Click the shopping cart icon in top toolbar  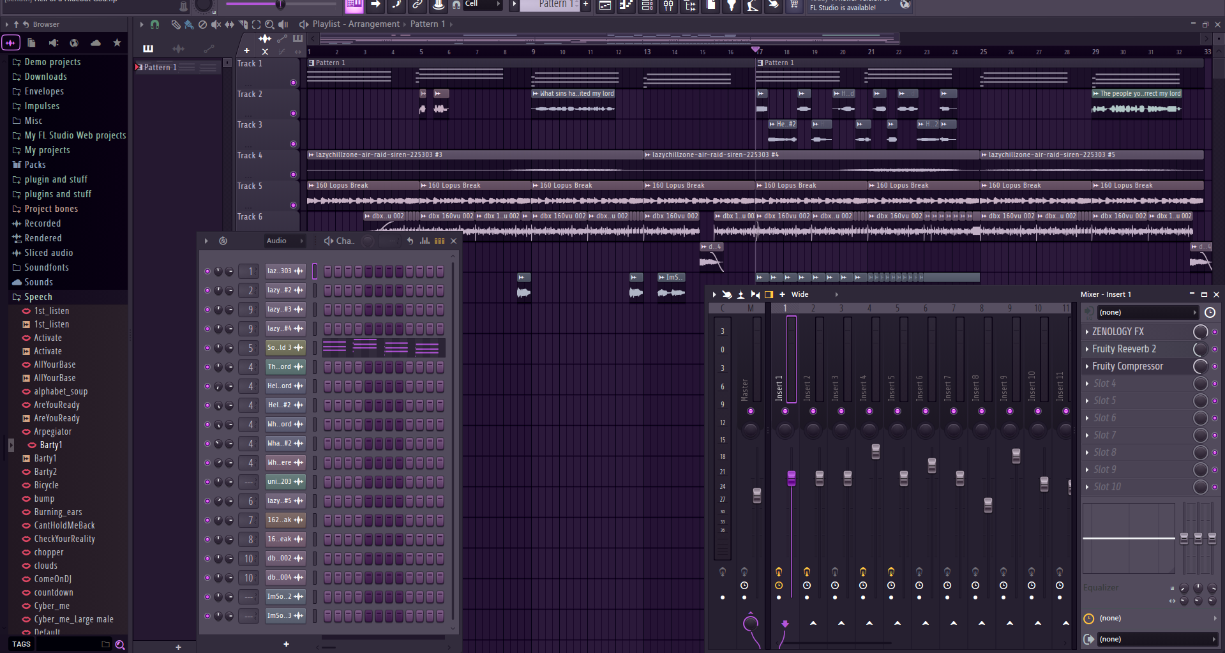point(793,5)
